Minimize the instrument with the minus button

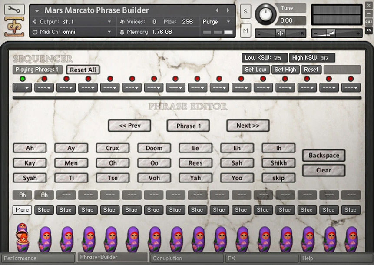pos(368,13)
